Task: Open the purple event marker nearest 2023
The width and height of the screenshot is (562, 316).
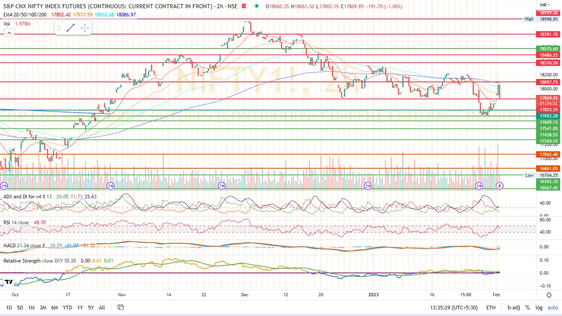Action: click(x=367, y=186)
